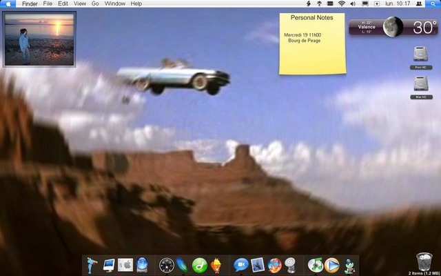Open the Edit menu
Screen dimensions: 441x276
(63, 3)
